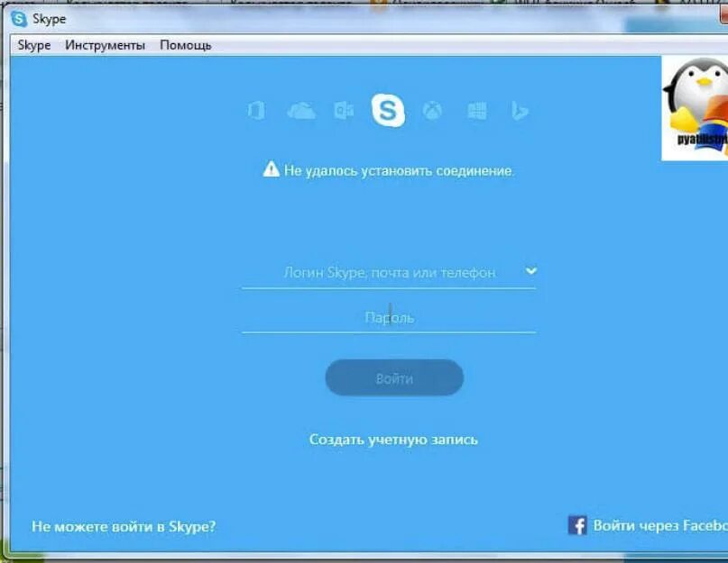Click the Outlook icon in the services row

coord(344,111)
